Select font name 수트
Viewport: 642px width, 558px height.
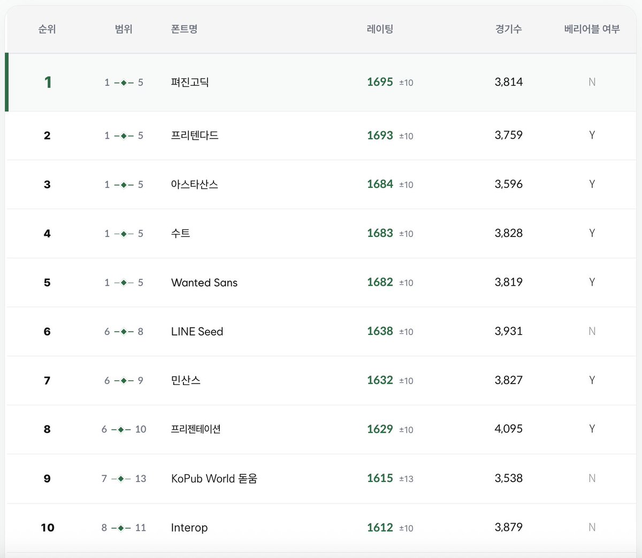pyautogui.click(x=181, y=233)
